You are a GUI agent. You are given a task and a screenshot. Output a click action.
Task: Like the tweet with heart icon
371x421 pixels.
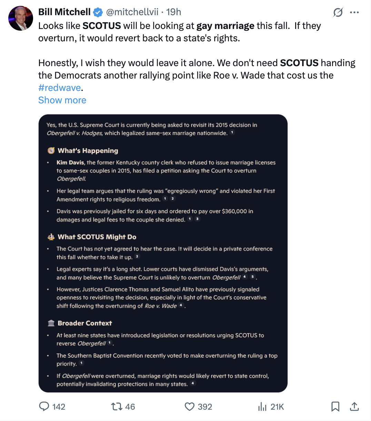tap(190, 407)
